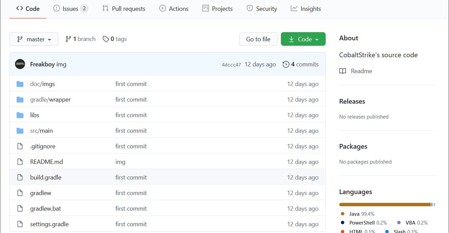View the Security tab

(x=262, y=9)
